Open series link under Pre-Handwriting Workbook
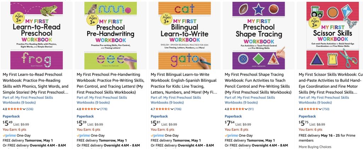 (102, 100)
